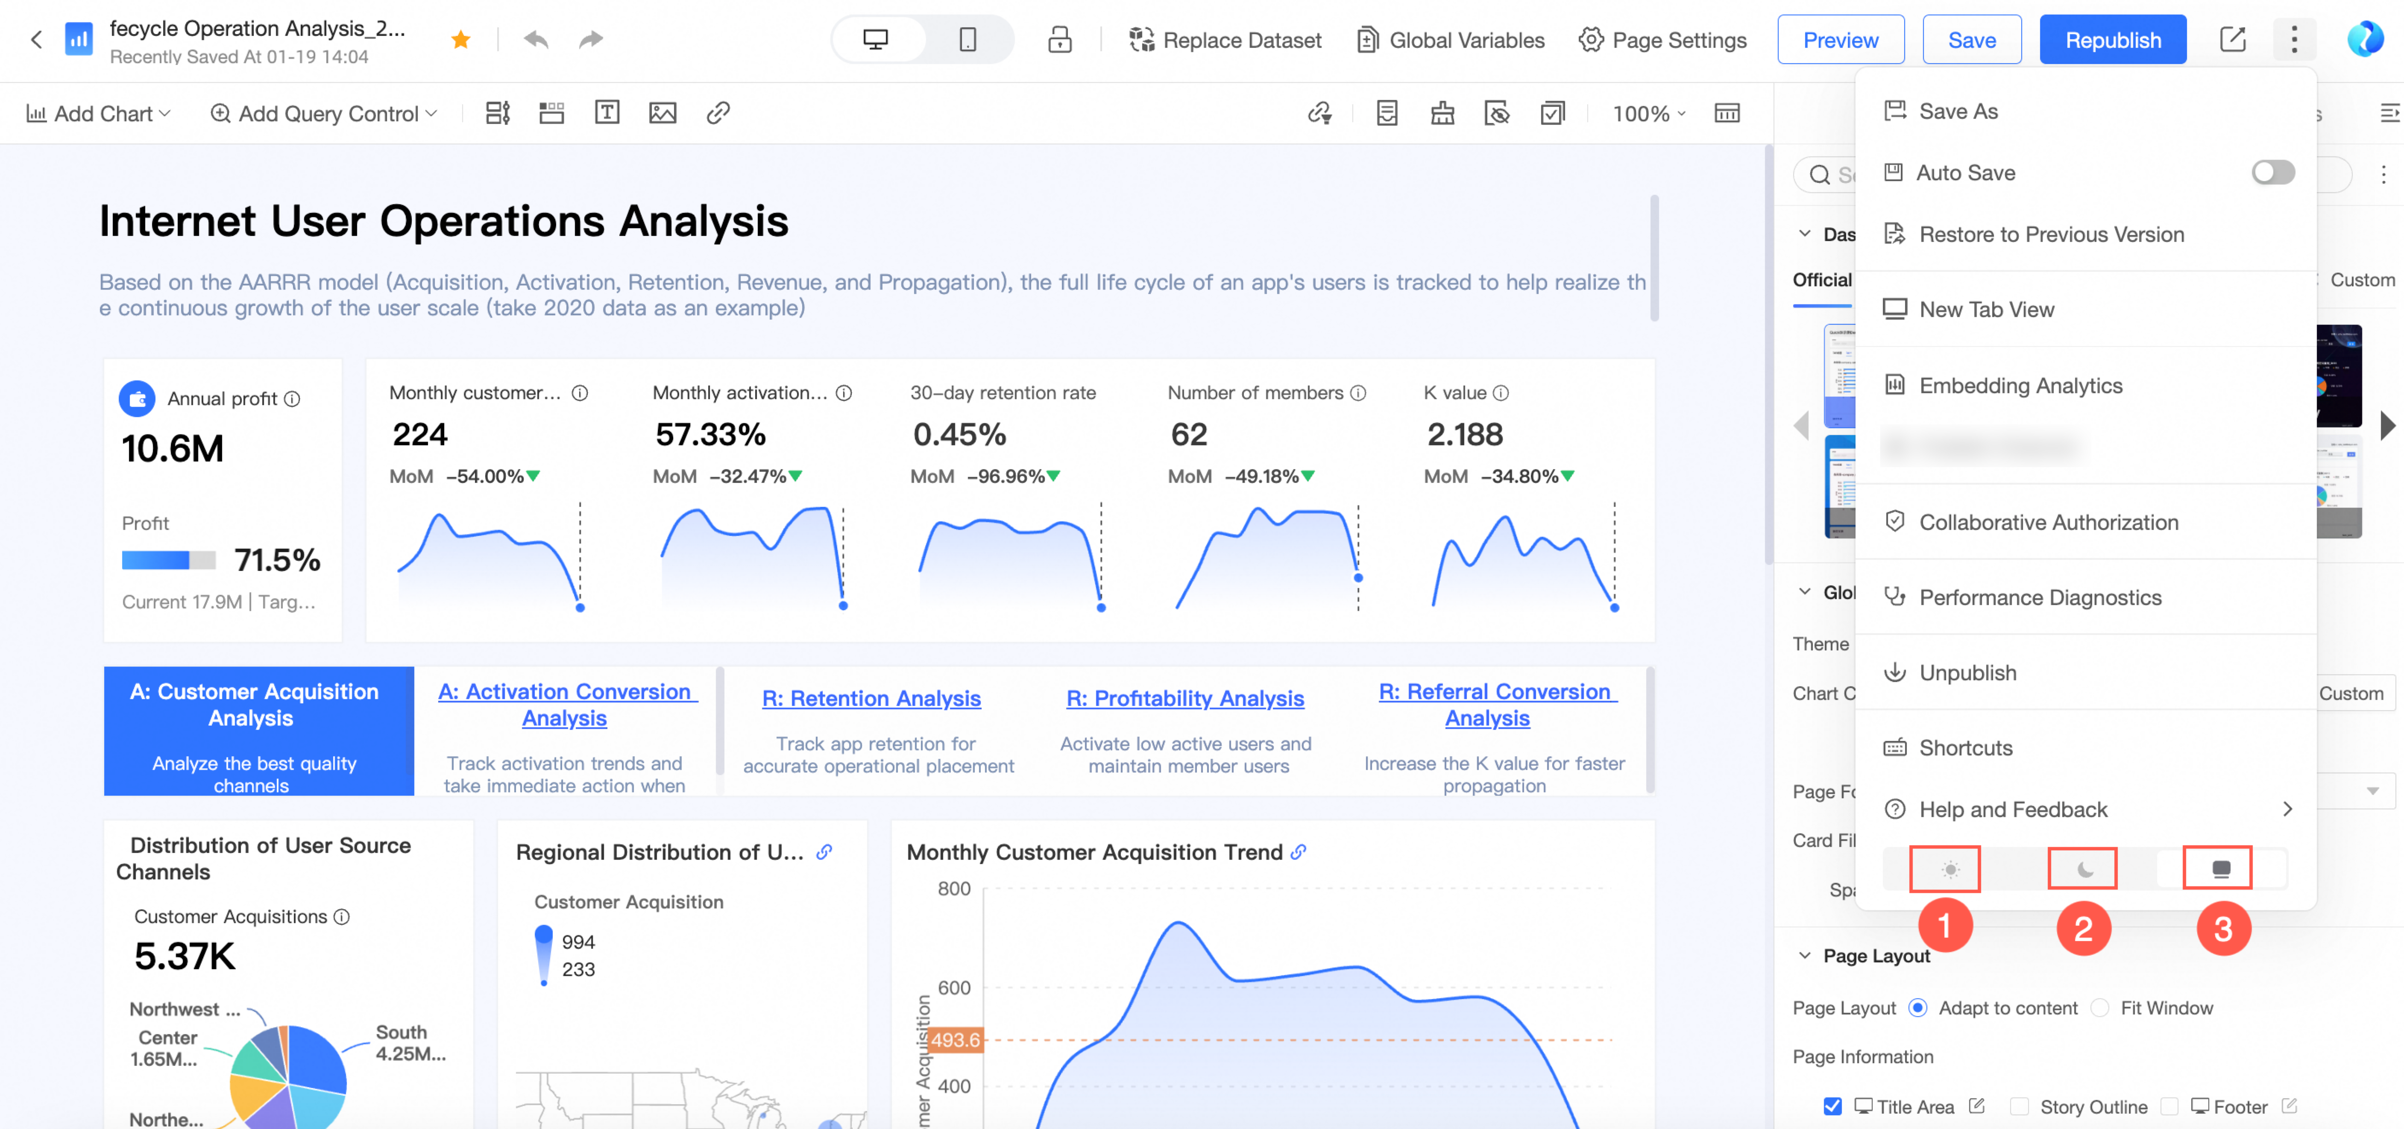Click the link icon beside Monthly Customer Acquisition Trend
Screen dimensions: 2404x1129
pos(1298,852)
